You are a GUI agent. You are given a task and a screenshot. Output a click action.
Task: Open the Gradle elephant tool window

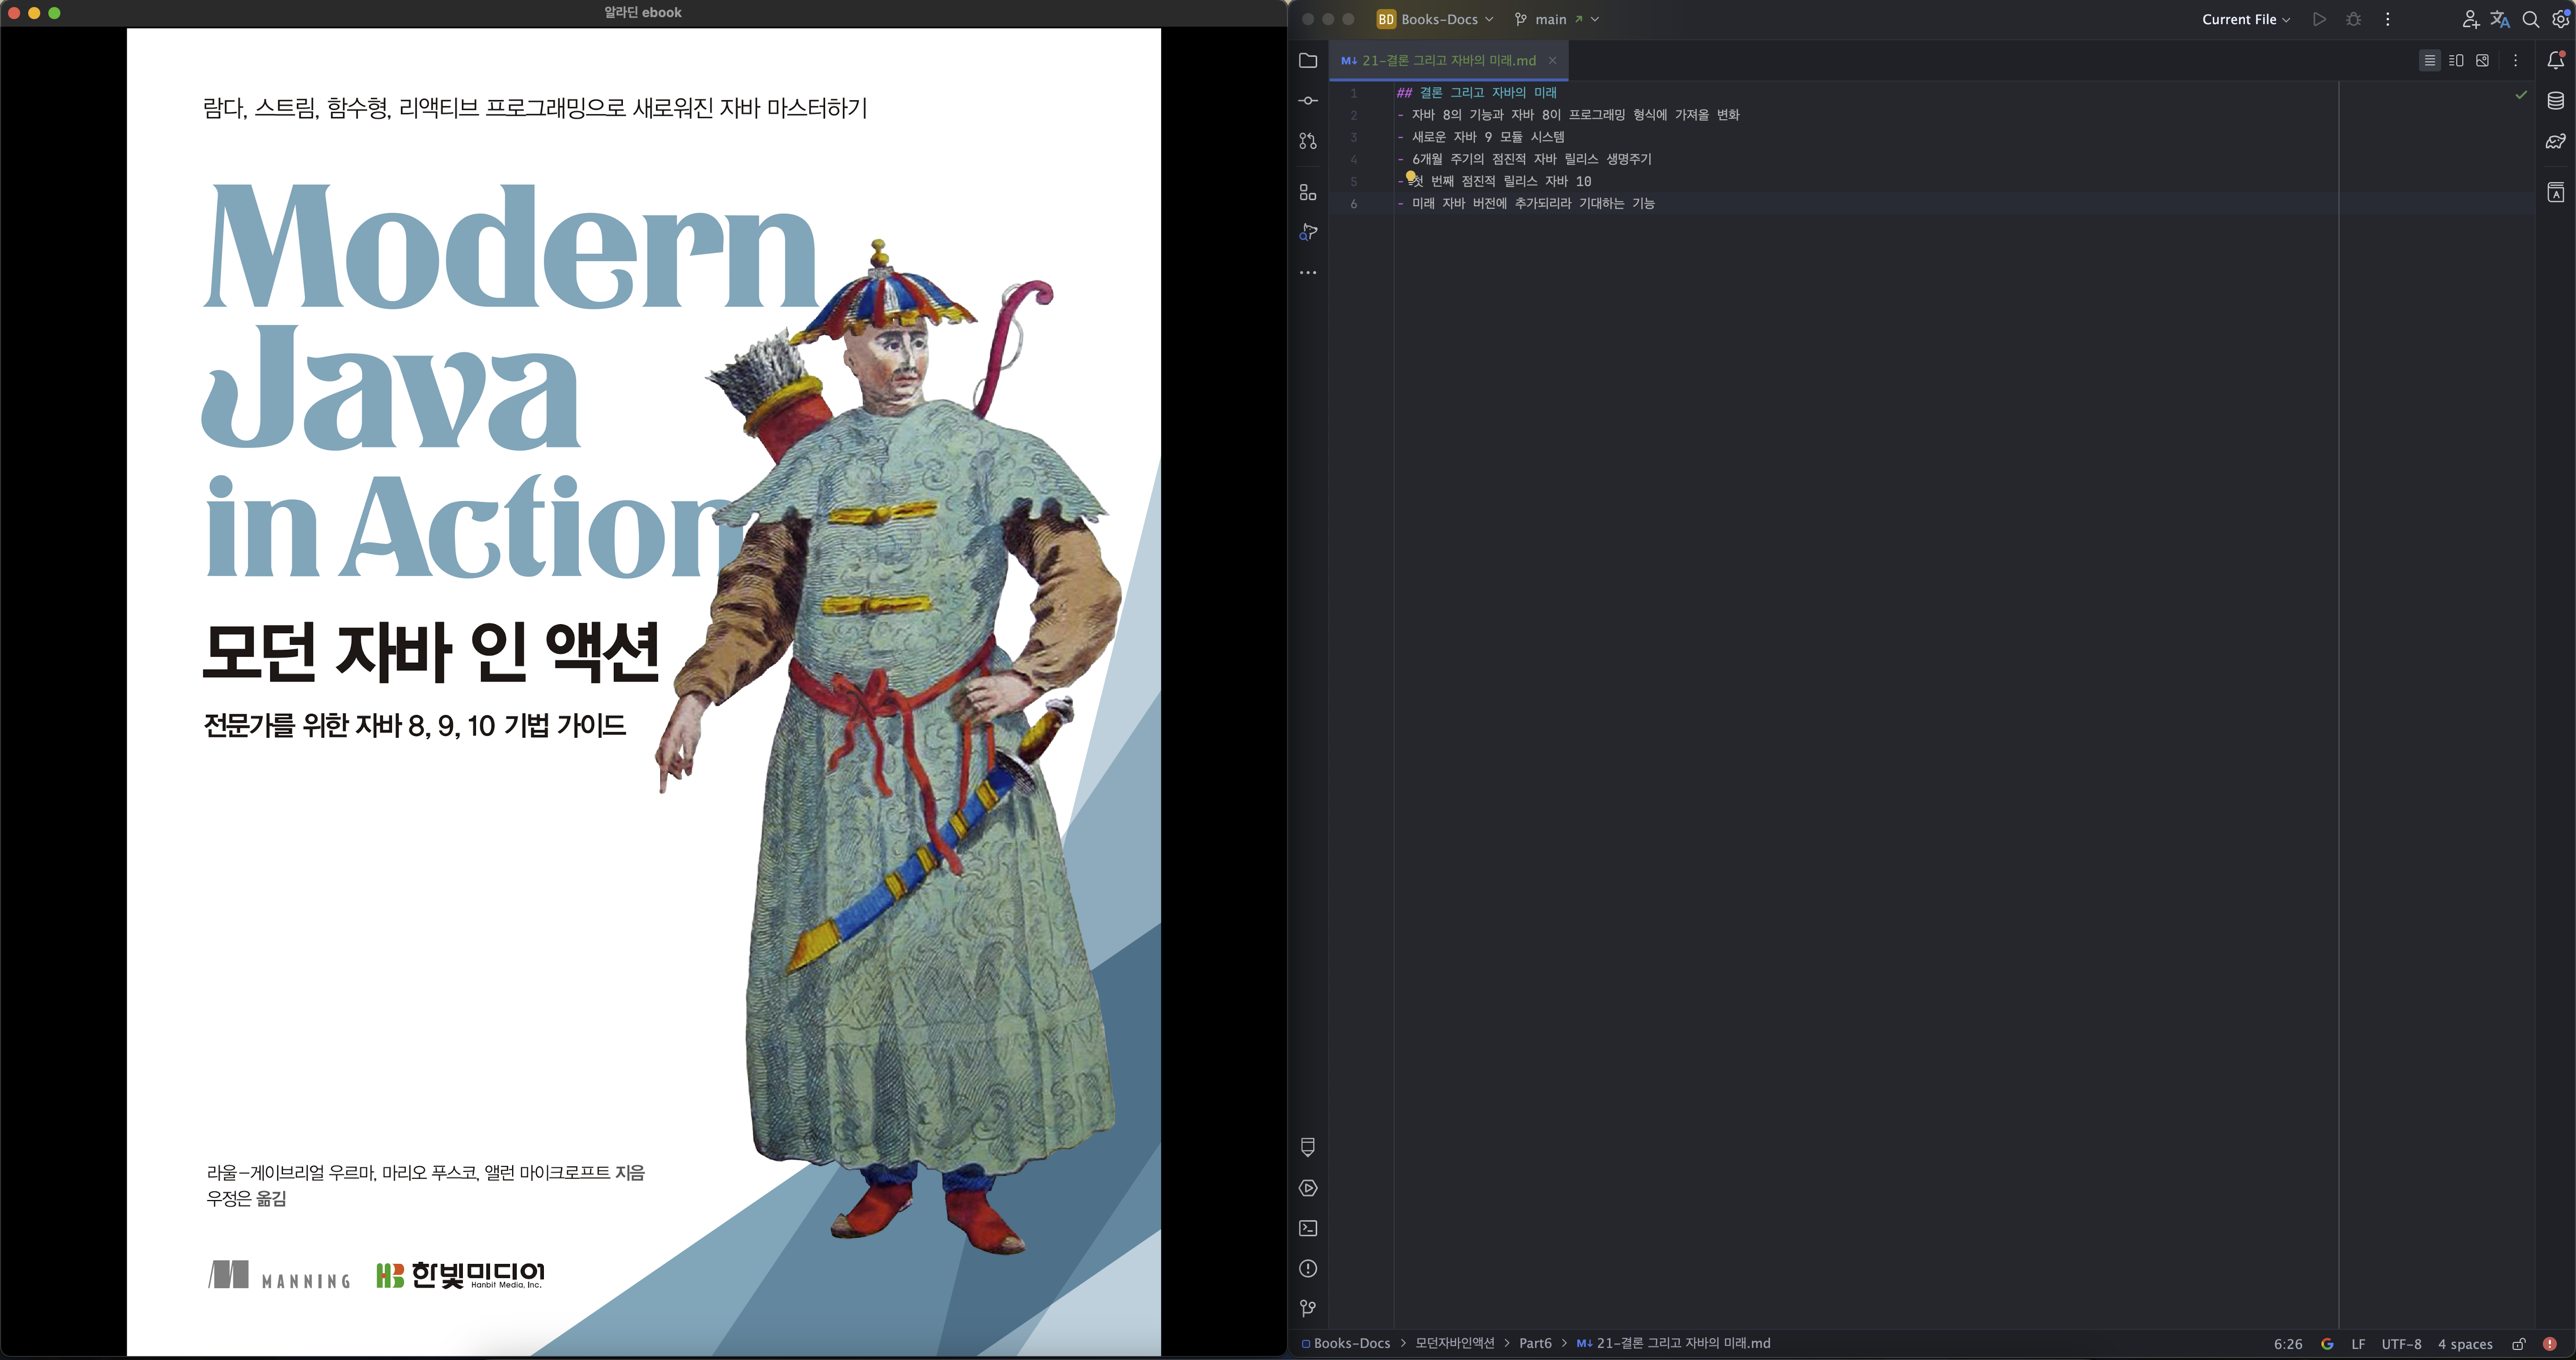(2555, 141)
